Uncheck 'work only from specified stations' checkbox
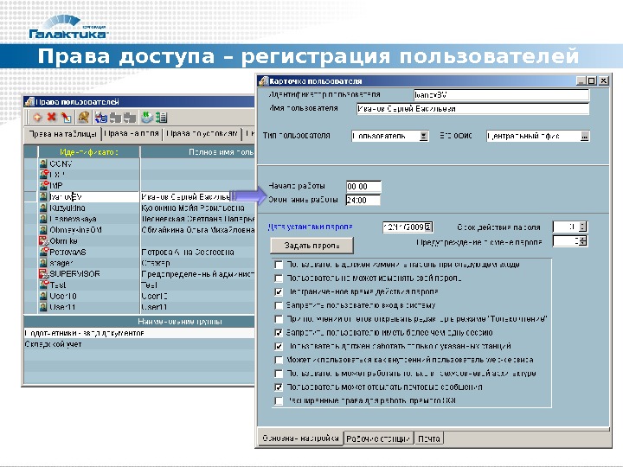The image size is (623, 467). pyautogui.click(x=279, y=346)
